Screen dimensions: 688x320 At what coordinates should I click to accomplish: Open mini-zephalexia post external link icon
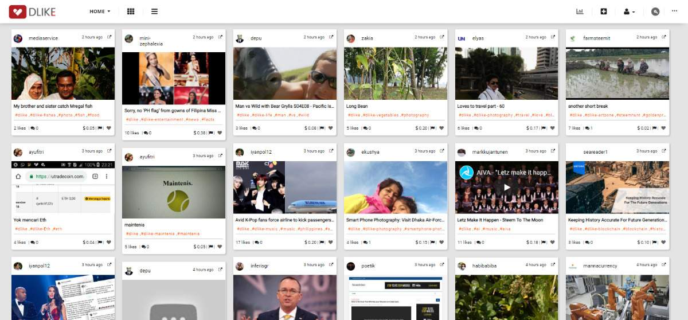220,37
